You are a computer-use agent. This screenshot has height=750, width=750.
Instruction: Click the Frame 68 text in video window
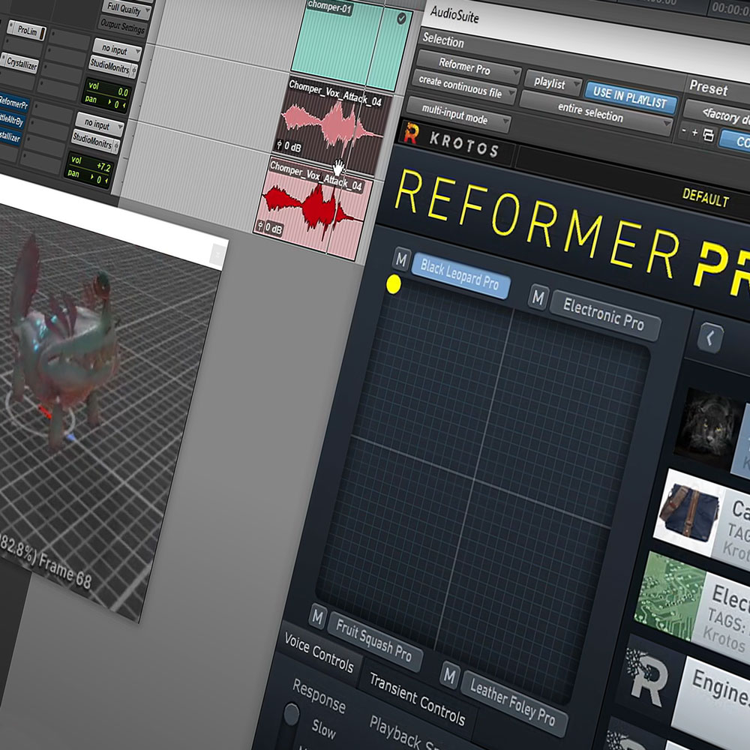(x=64, y=571)
